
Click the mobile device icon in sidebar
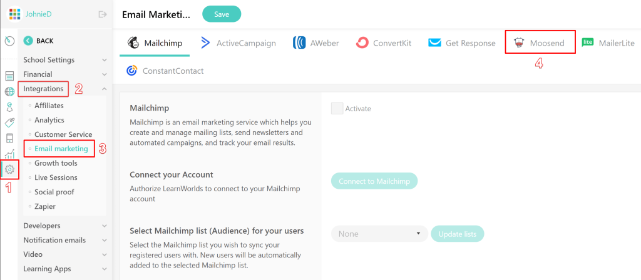coord(9,138)
